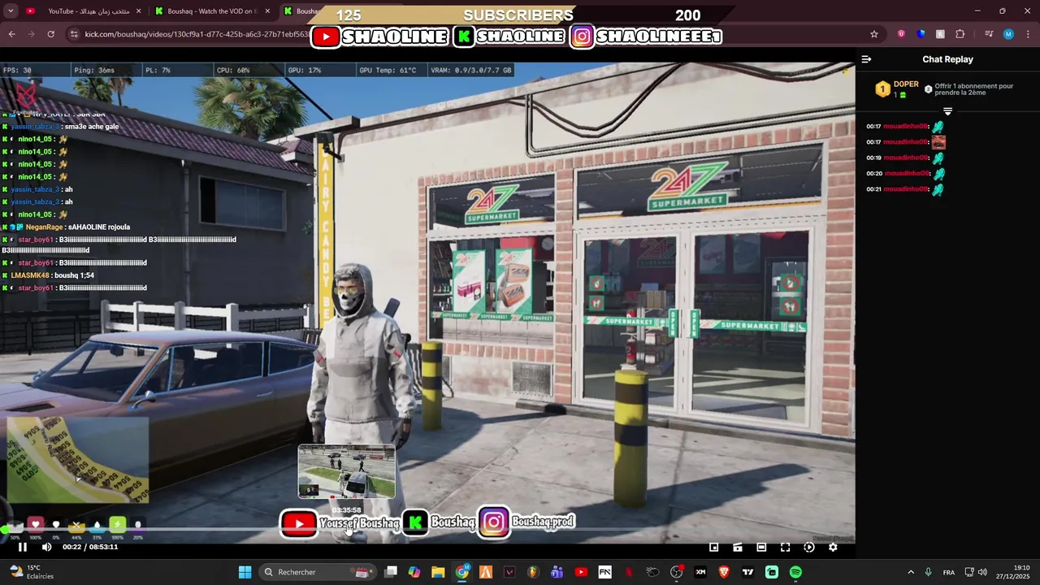This screenshot has width=1040, height=585.
Task: Open File Explorer from the taskbar
Action: pyautogui.click(x=438, y=572)
